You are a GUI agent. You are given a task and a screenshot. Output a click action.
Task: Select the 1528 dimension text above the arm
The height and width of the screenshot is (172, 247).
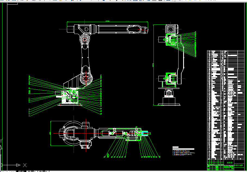pyautogui.click(x=107, y=21)
